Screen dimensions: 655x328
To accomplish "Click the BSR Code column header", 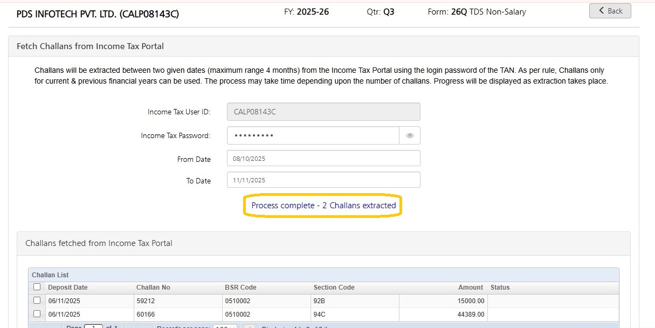I will pyautogui.click(x=240, y=288).
